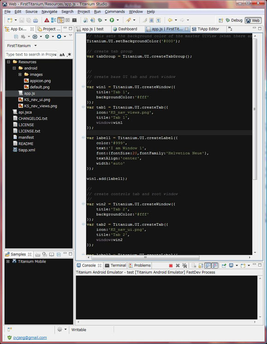The width and height of the screenshot is (267, 344).
Task: Switch to the Web perspective
Action: [x=253, y=20]
